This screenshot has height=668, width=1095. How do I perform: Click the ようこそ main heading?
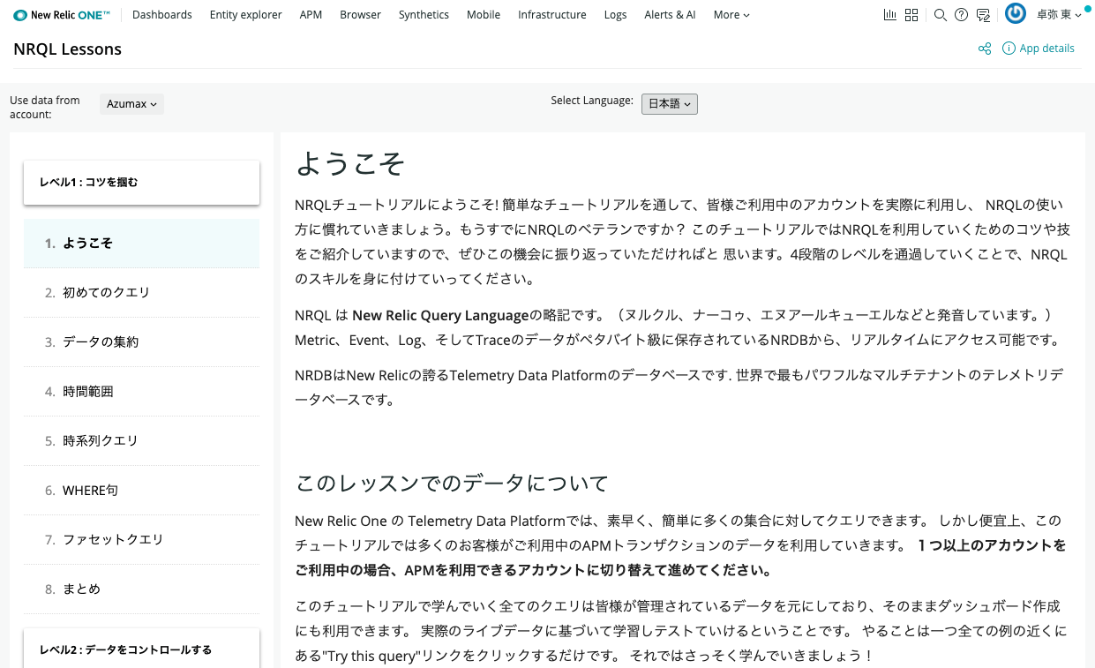350,164
